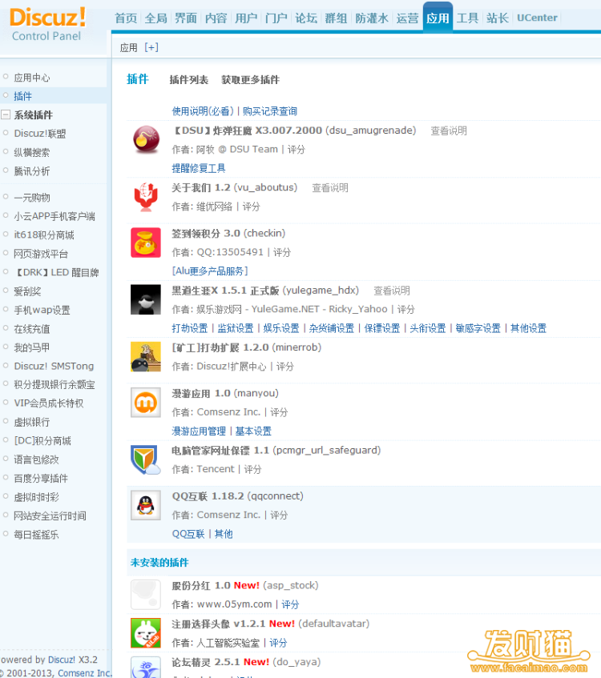601x678 pixels.
Task: Open it618积分商城 in the sidebar
Action: pos(44,235)
